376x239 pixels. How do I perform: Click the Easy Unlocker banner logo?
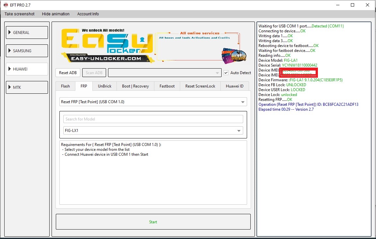point(107,45)
